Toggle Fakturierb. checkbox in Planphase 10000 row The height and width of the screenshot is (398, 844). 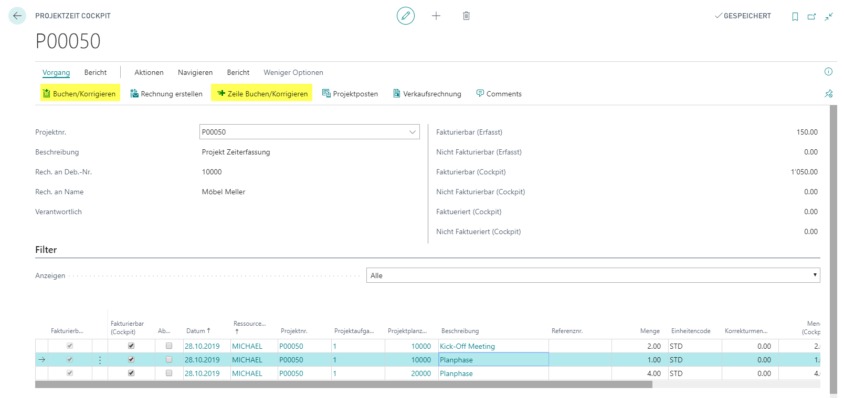coord(70,359)
